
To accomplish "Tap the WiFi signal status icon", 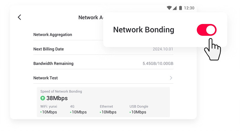I will tap(169, 8).
